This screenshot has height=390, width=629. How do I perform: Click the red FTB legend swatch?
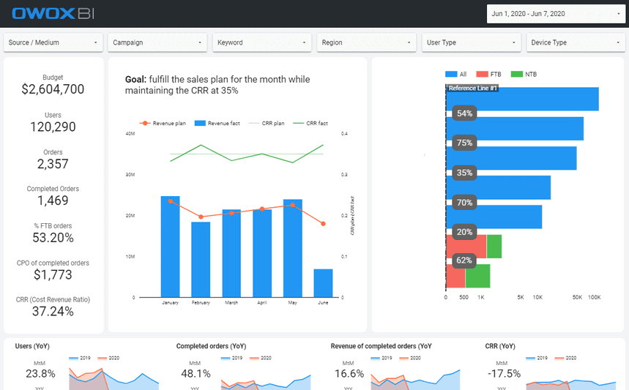[x=482, y=74]
